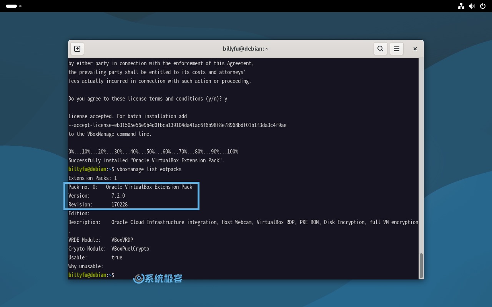Image resolution: width=492 pixels, height=307 pixels.
Task: Click the power icon in top bar
Action: pyautogui.click(x=483, y=6)
